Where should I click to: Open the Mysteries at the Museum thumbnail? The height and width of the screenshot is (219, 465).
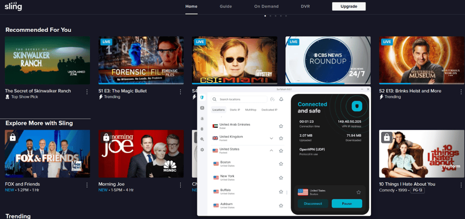[x=422, y=60]
